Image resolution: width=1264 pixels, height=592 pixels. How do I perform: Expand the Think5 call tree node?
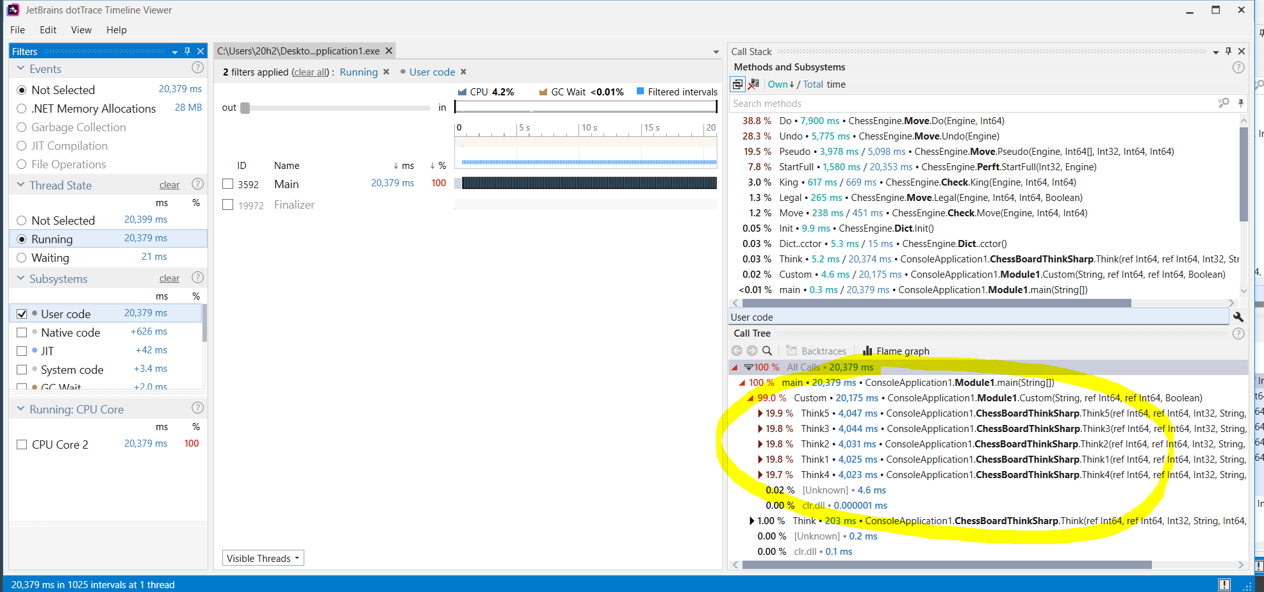pyautogui.click(x=760, y=413)
